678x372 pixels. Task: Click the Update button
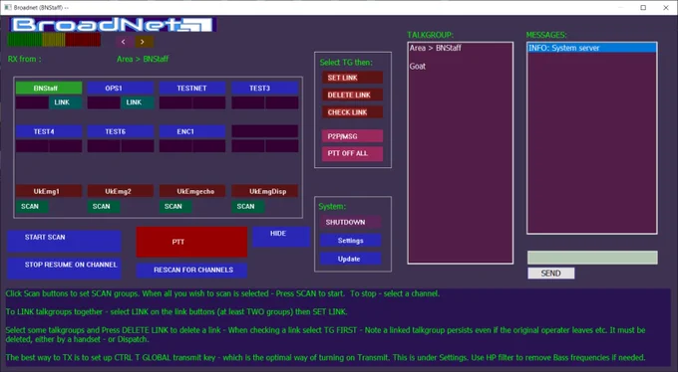(351, 259)
